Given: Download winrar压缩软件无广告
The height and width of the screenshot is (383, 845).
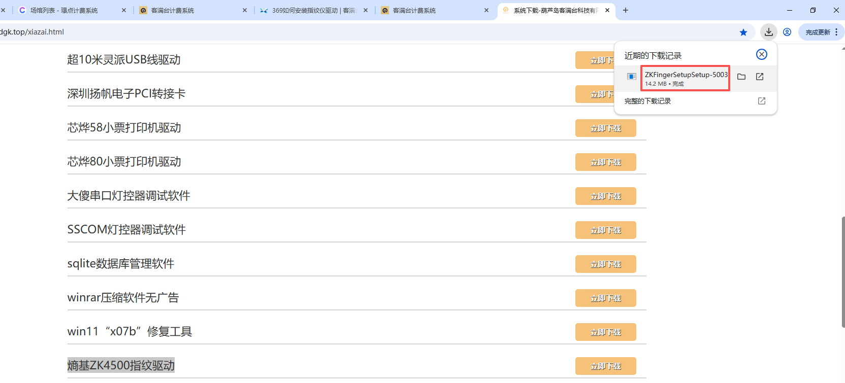Looking at the screenshot, I should click(605, 298).
